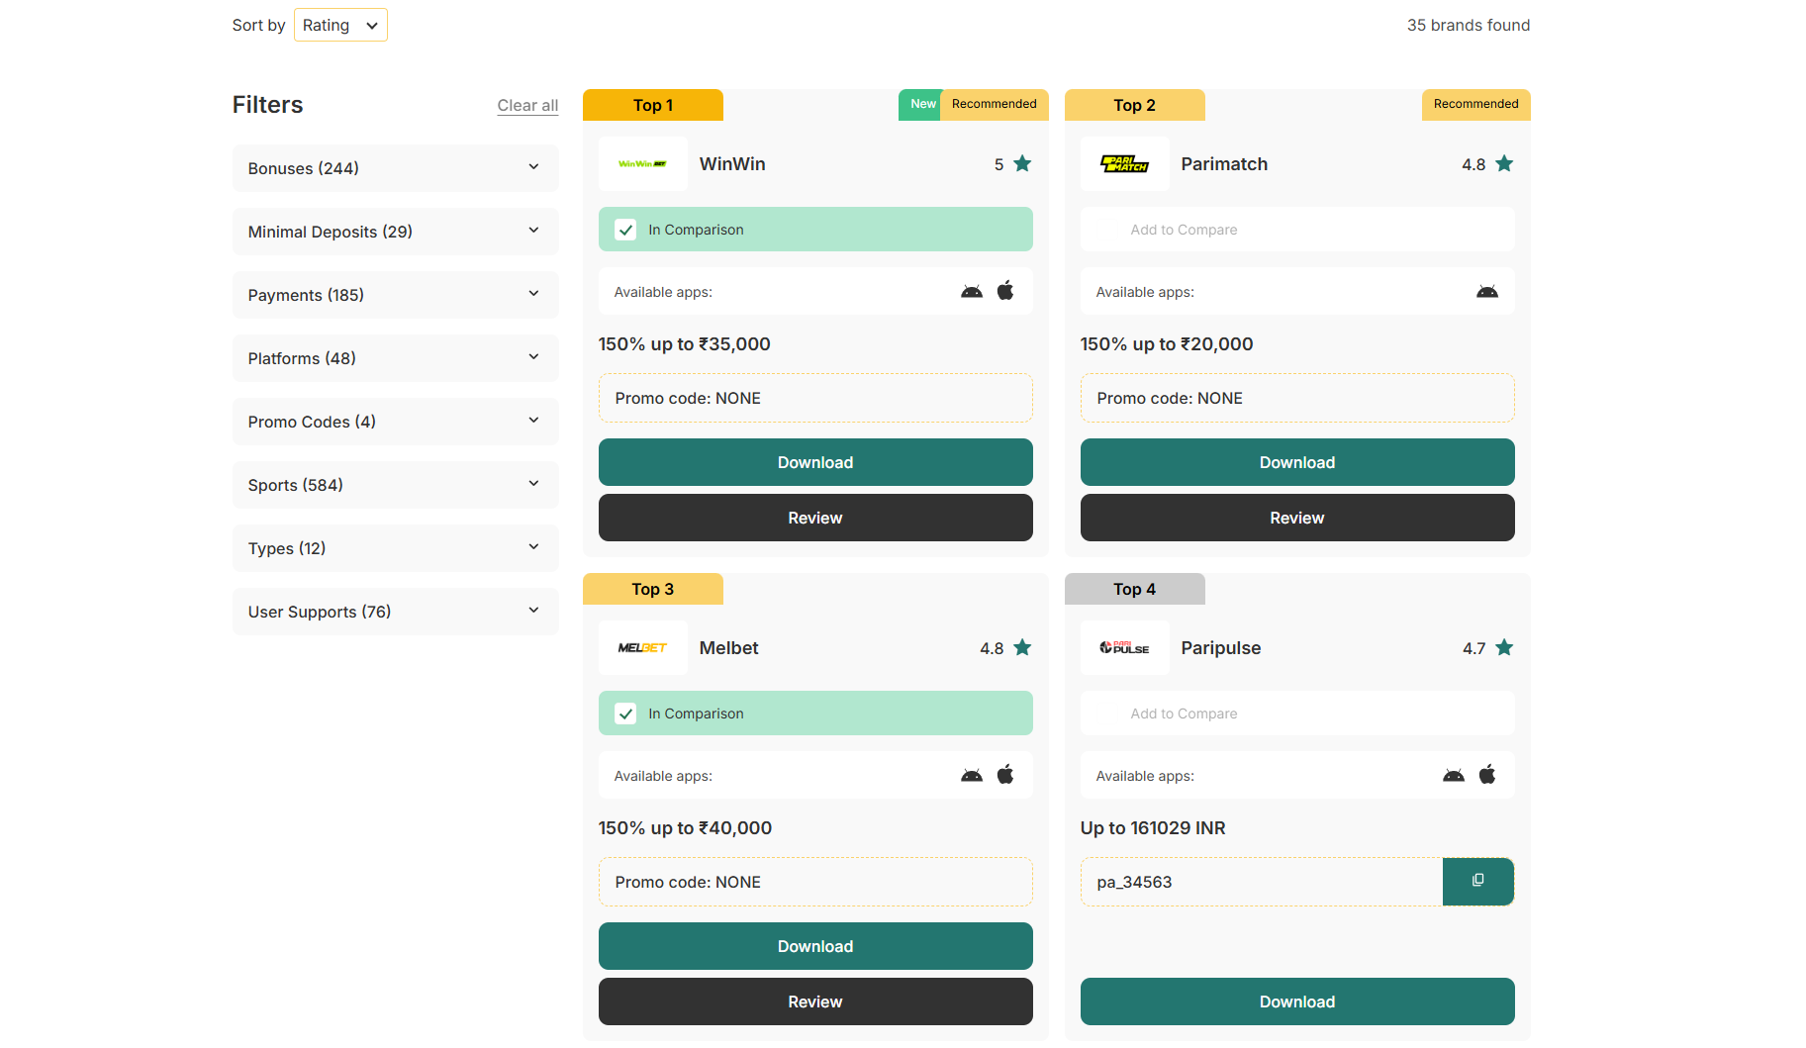1806x1048 pixels.
Task: Download the WinWin app
Action: pyautogui.click(x=815, y=462)
